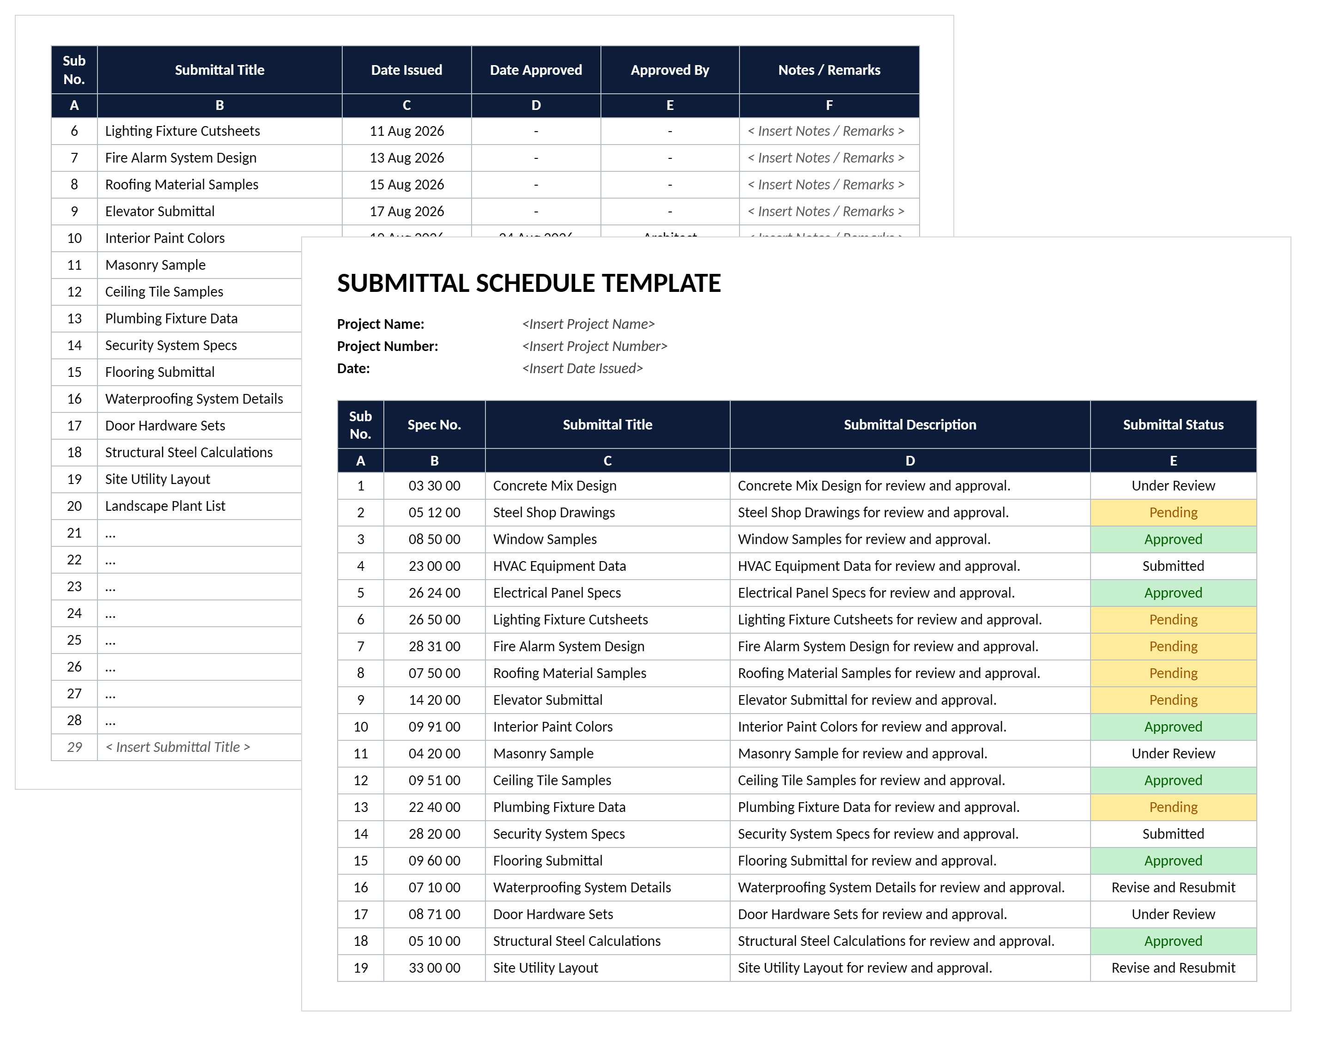Select 13 Aug 2026 date in back page
This screenshot has width=1321, height=1041.
pos(406,158)
